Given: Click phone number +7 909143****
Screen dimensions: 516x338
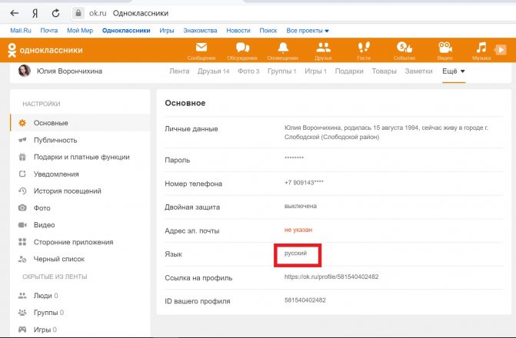Looking at the screenshot, I should coord(304,183).
